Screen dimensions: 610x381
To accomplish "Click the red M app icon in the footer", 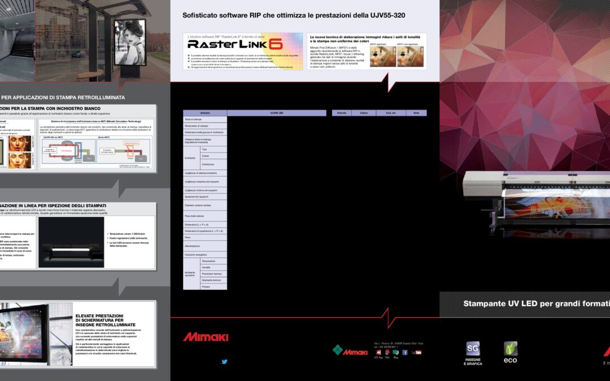I will click(378, 352).
